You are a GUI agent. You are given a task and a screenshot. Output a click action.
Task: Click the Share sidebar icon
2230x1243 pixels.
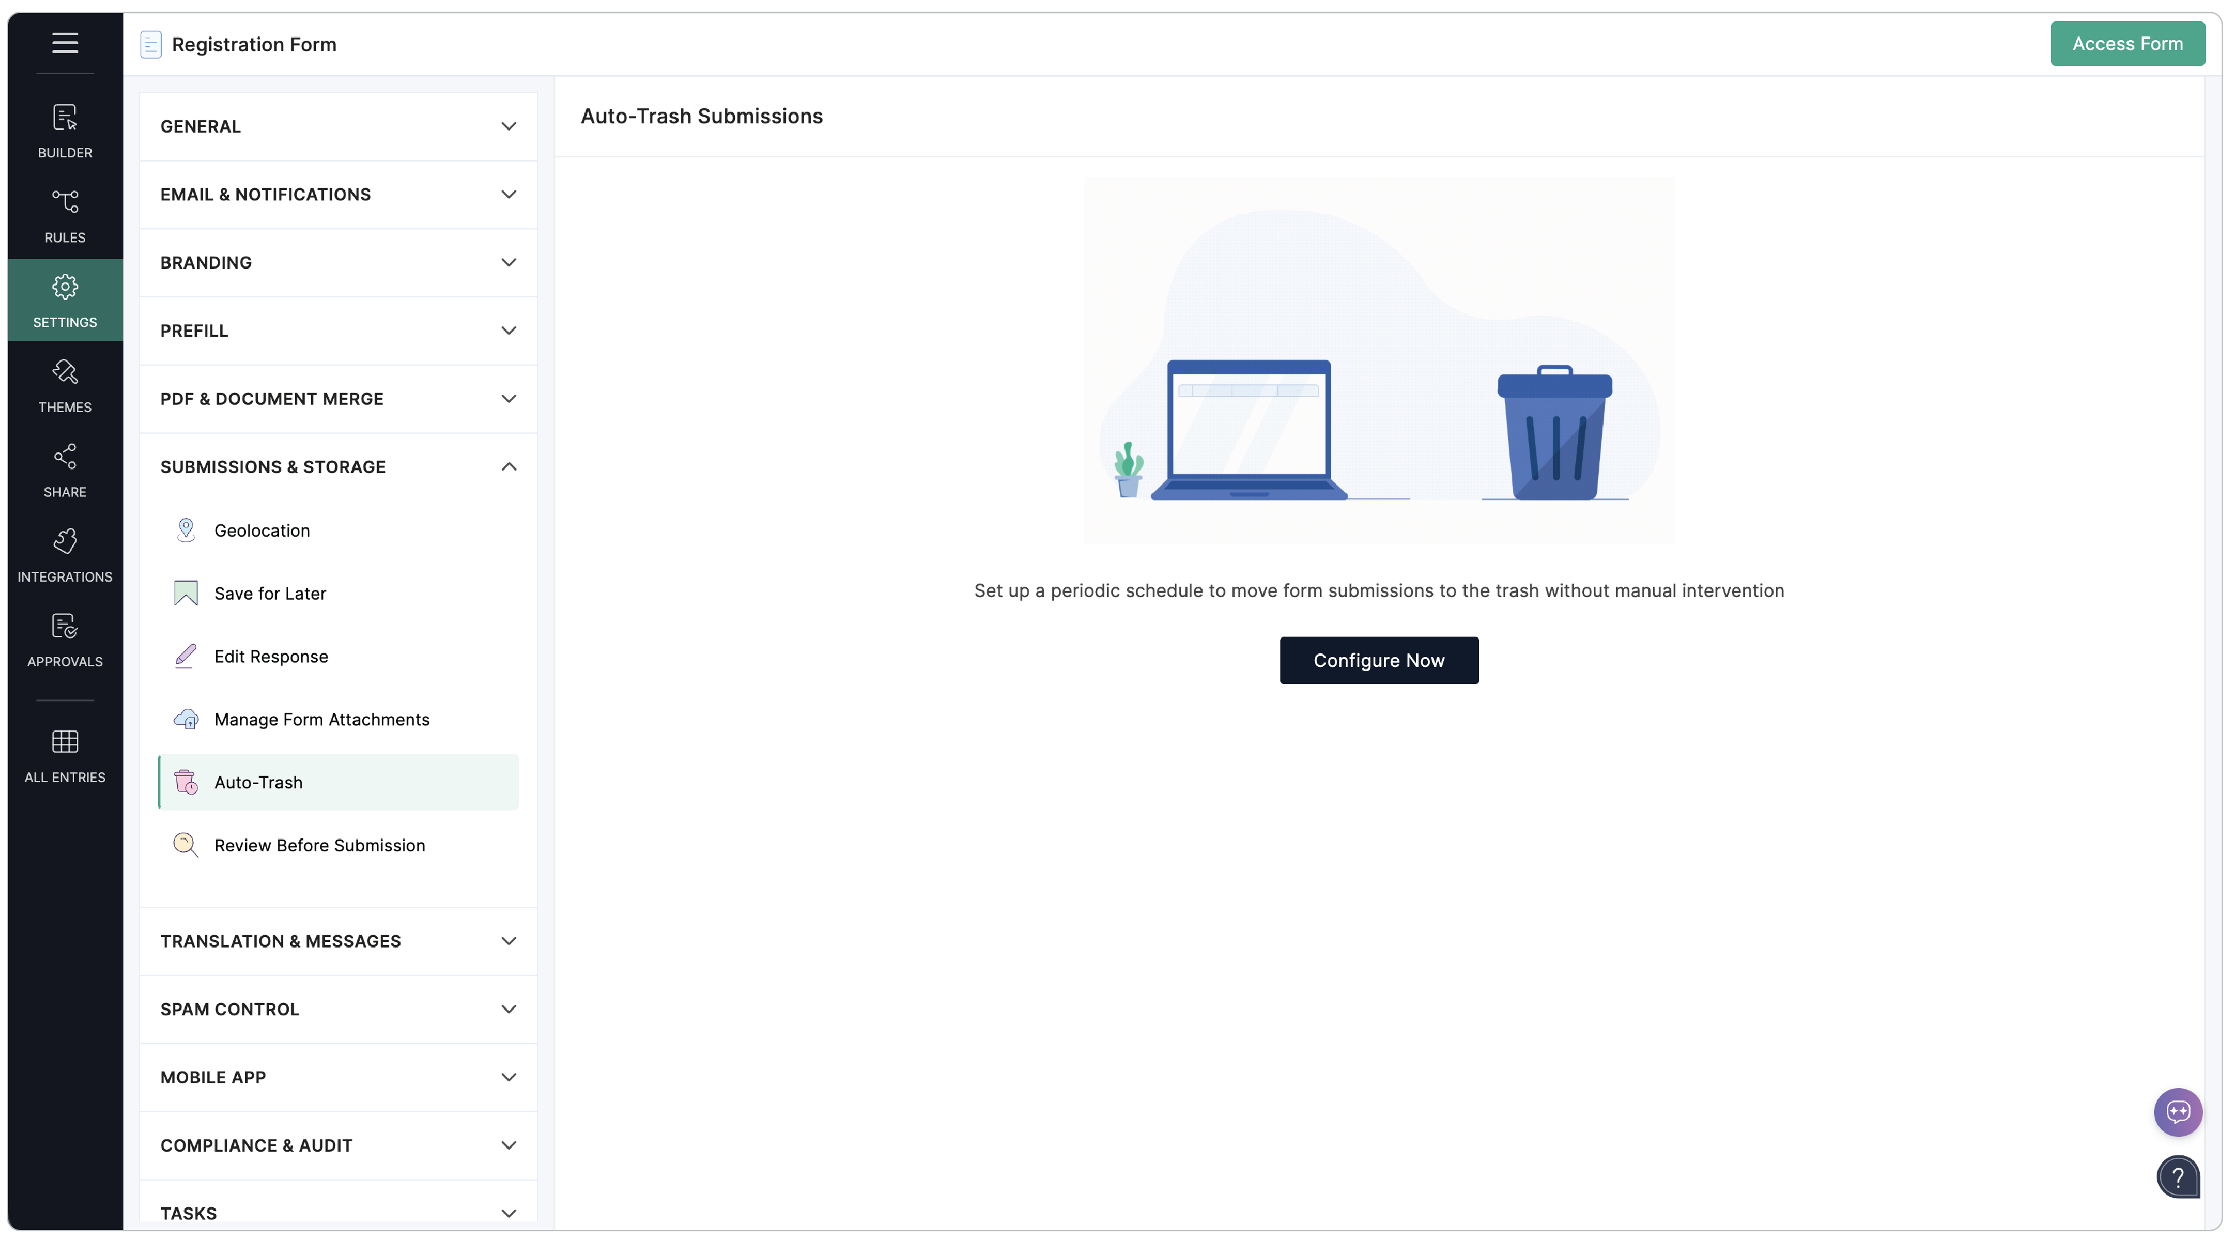(x=64, y=469)
